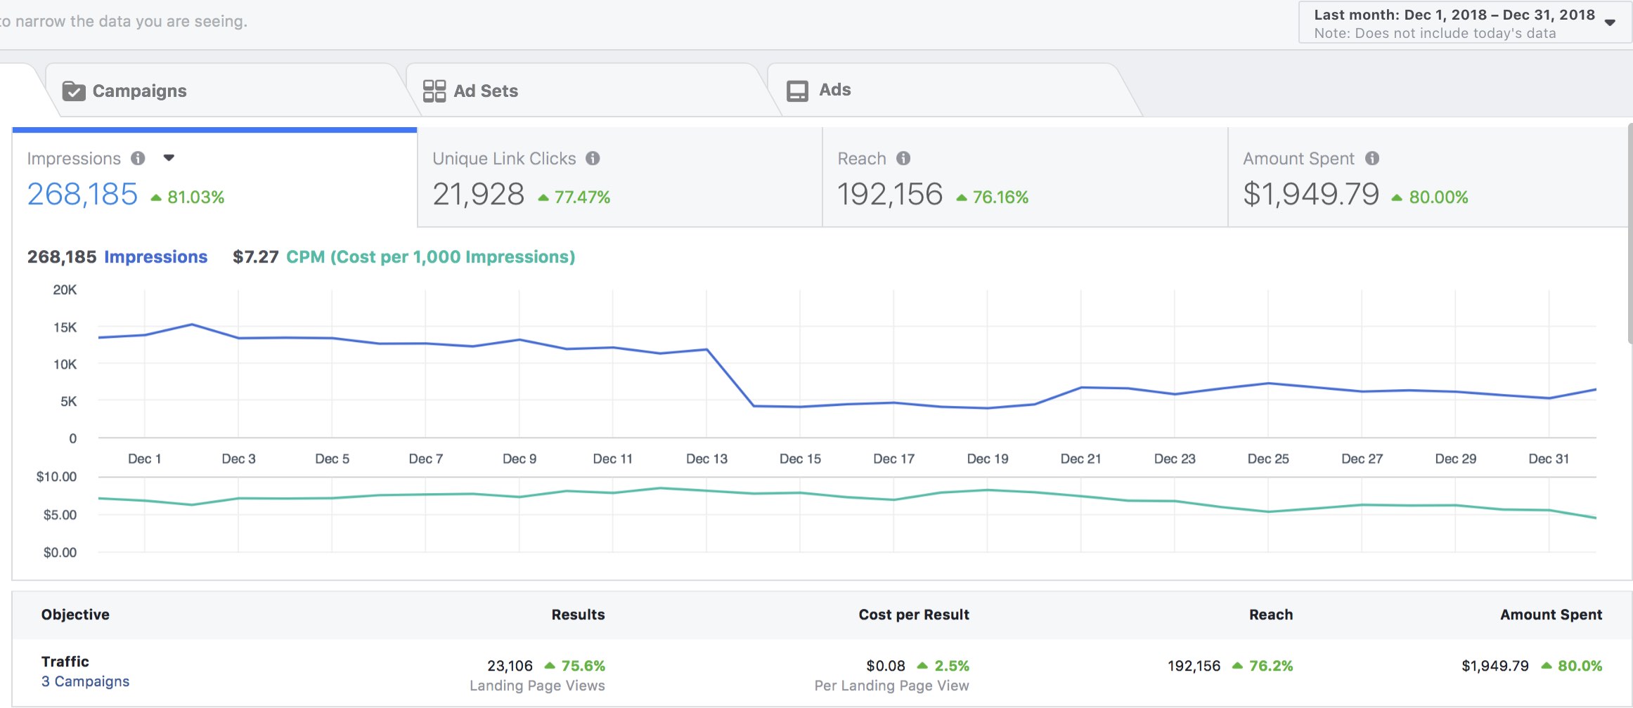Viewport: 1633px width, 708px height.
Task: Click the Dec 1 marker on chart axis
Action: click(x=144, y=459)
